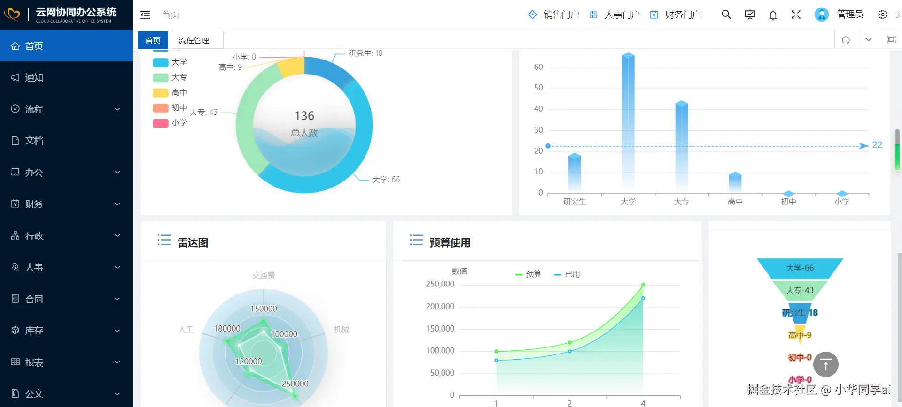Open the search icon in header

pyautogui.click(x=726, y=15)
